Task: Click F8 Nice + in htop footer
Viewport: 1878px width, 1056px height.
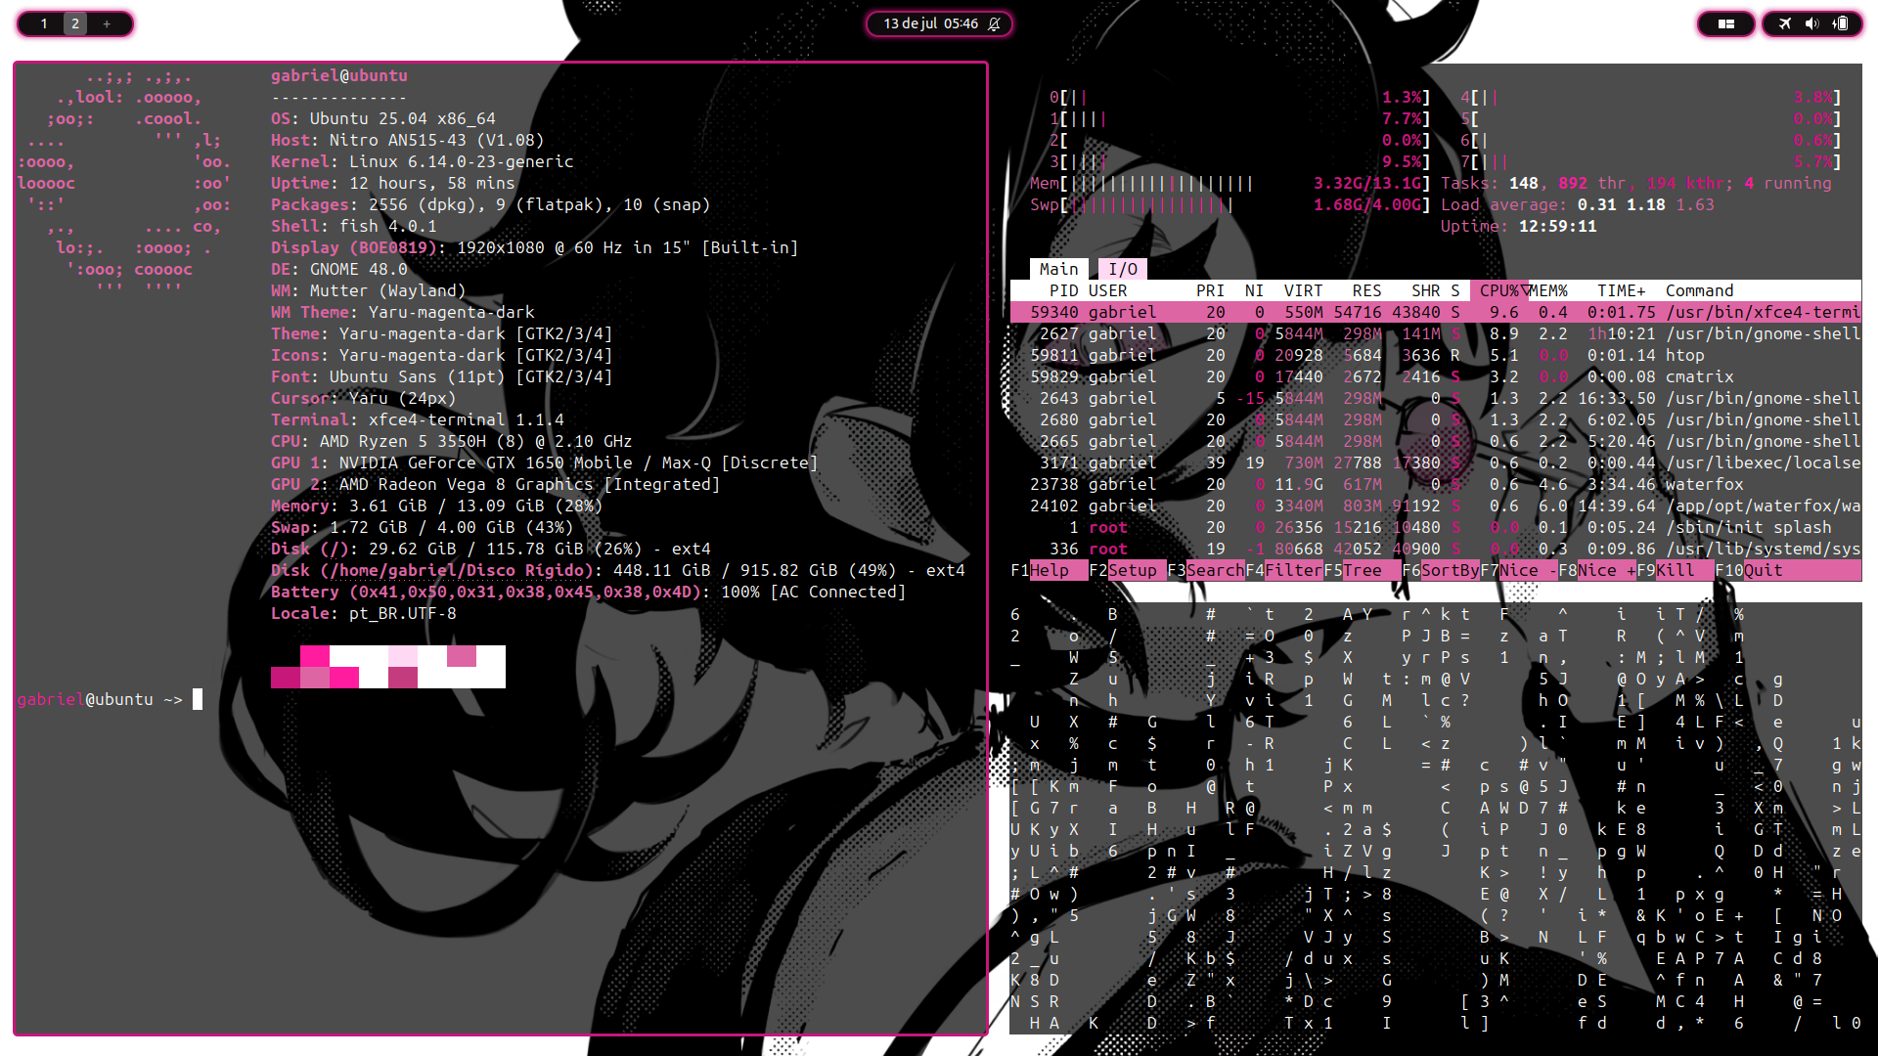Action: [x=1596, y=570]
